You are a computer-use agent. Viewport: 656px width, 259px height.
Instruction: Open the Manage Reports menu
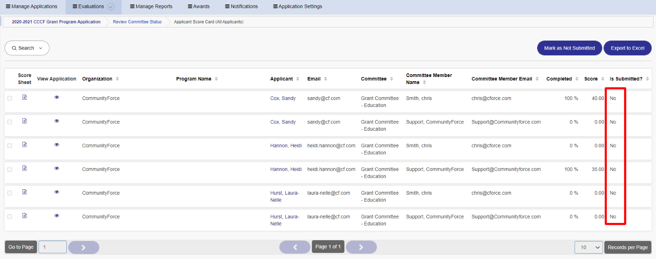[151, 7]
